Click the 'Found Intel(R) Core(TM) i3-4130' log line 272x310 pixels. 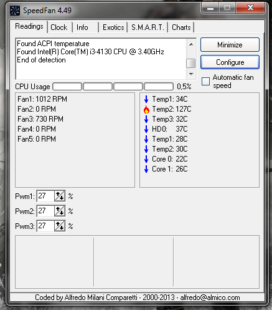coord(90,52)
